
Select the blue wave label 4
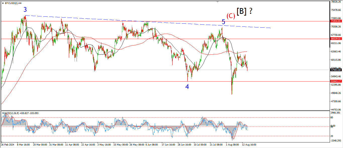[187, 87]
